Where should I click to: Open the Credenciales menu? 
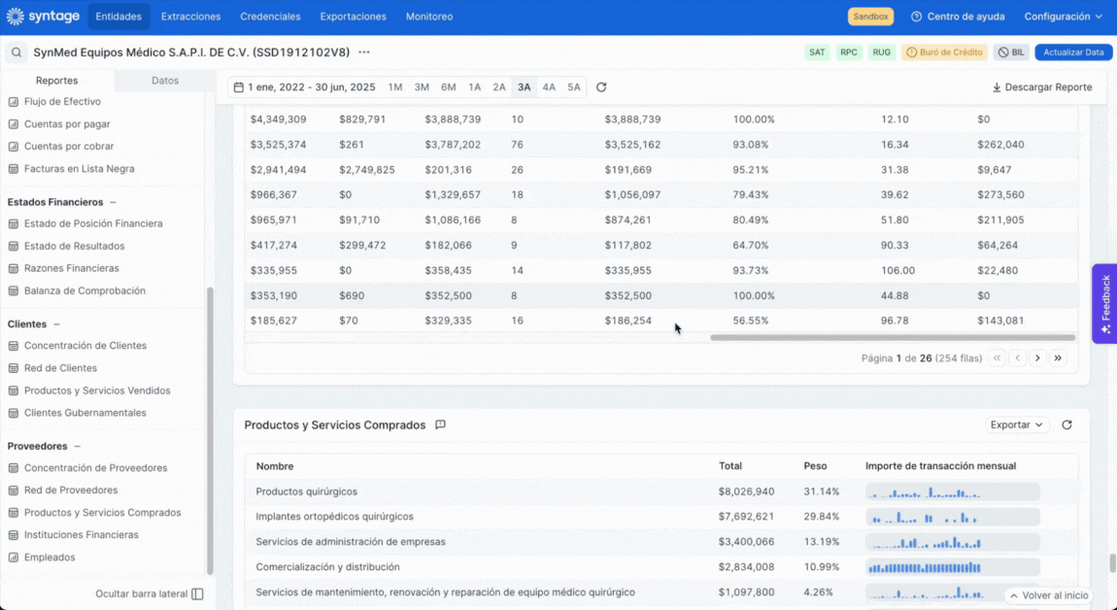[270, 17]
